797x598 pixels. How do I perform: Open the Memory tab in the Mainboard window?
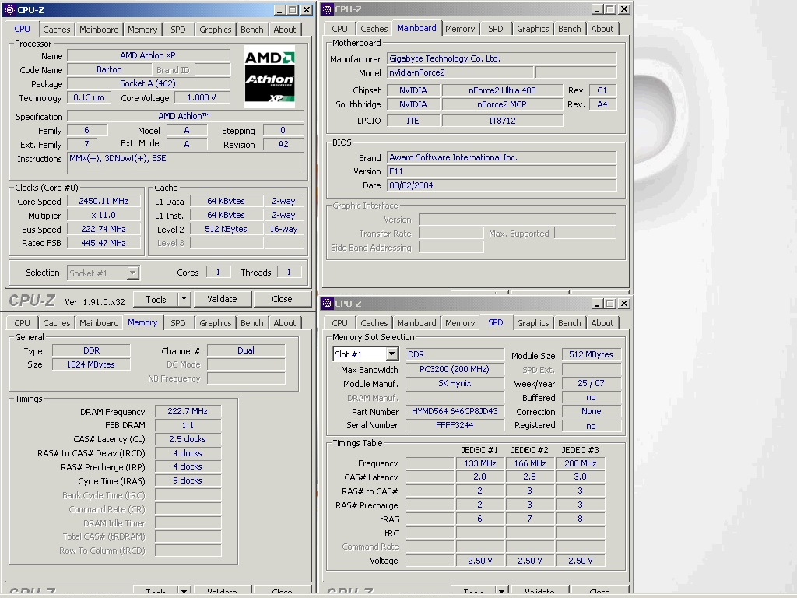(x=459, y=29)
